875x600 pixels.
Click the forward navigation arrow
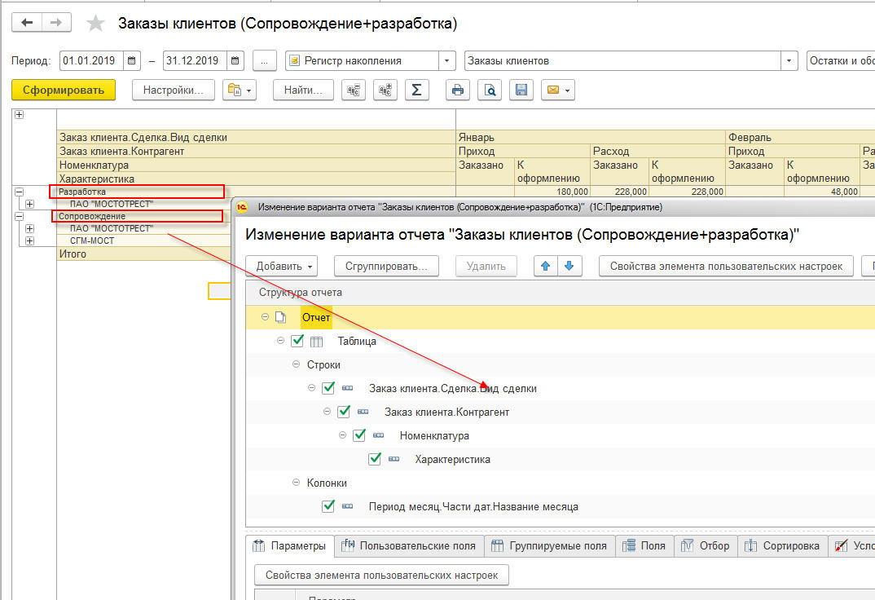[55, 22]
